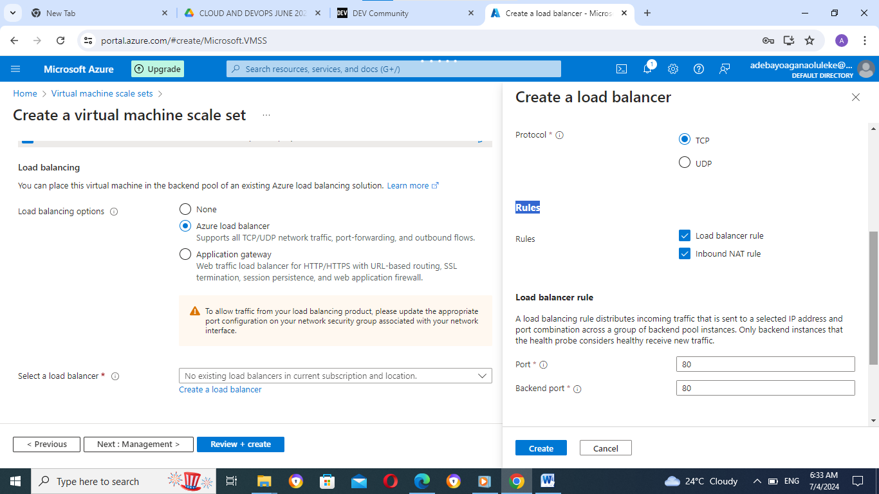879x494 pixels.
Task: Open Virtual machine scale sets breadcrumb
Action: pos(102,93)
